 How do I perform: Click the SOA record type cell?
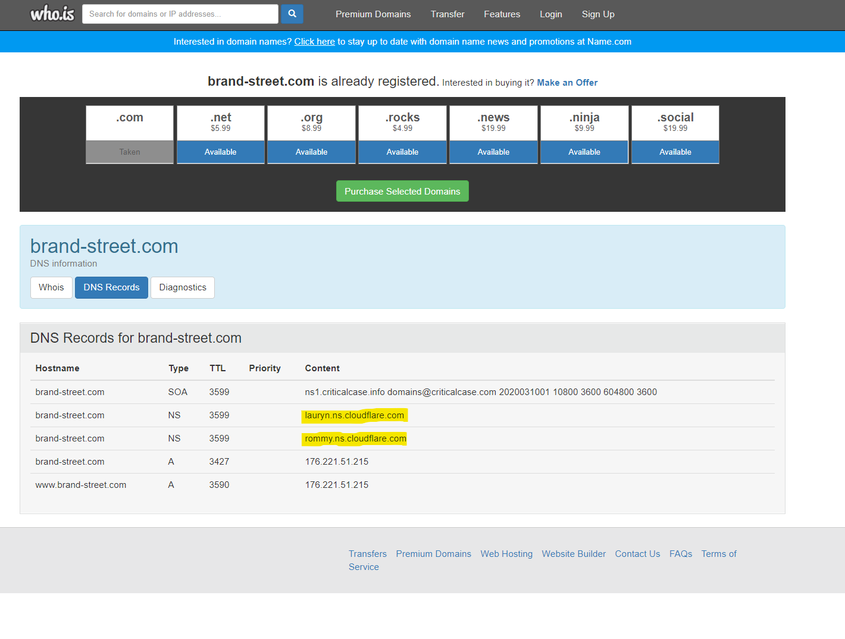click(178, 392)
